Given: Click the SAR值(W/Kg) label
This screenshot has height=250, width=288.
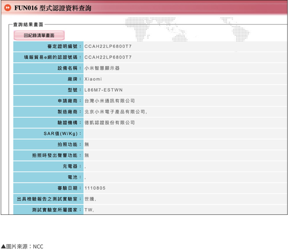Looking at the screenshot, I should click(x=62, y=134).
